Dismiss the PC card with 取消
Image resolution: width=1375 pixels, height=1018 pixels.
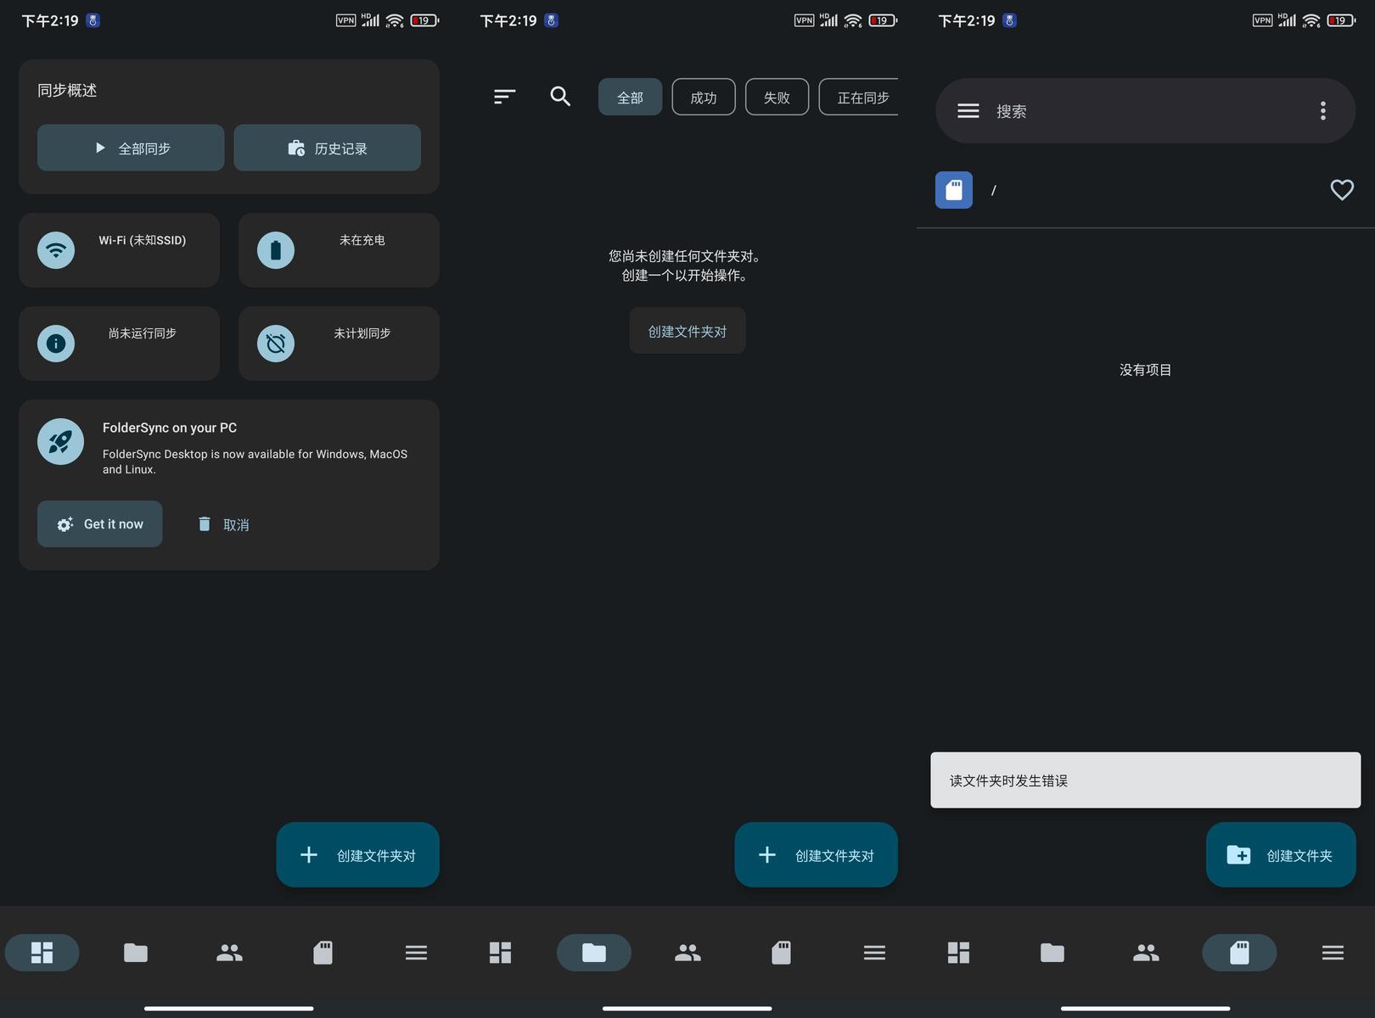(223, 524)
